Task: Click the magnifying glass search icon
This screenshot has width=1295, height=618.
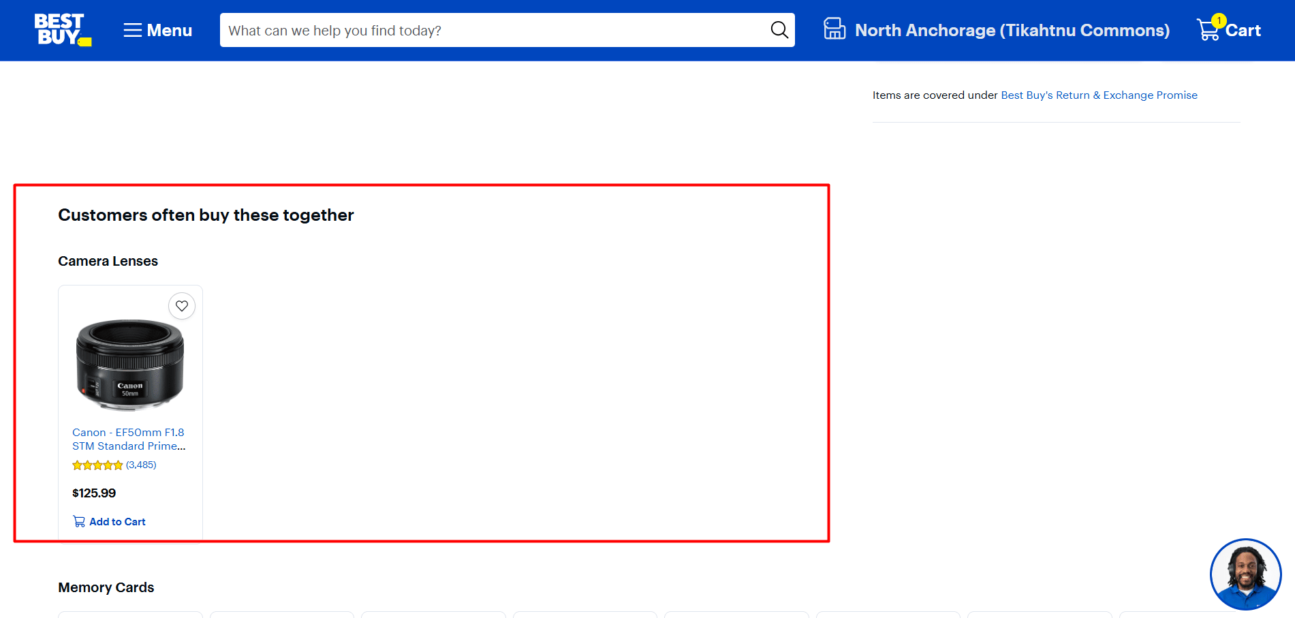Action: [x=779, y=30]
